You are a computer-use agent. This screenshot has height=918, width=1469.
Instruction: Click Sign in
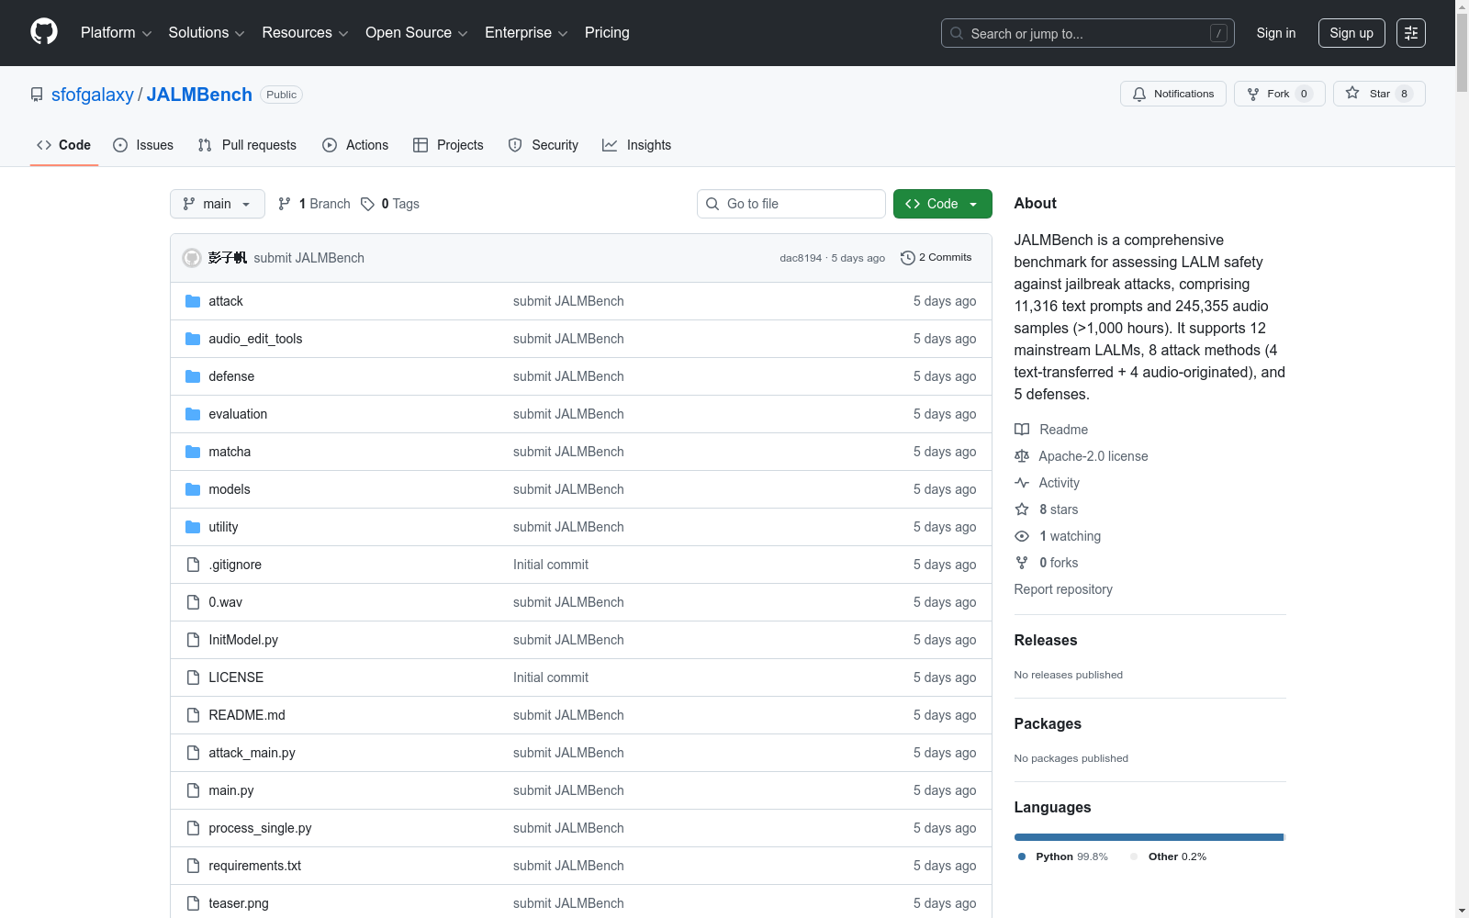coord(1276,33)
